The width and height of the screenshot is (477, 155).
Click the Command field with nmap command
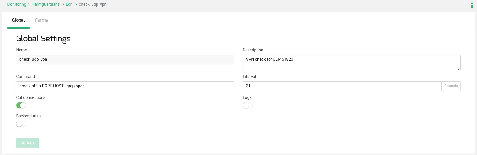[x=125, y=86]
